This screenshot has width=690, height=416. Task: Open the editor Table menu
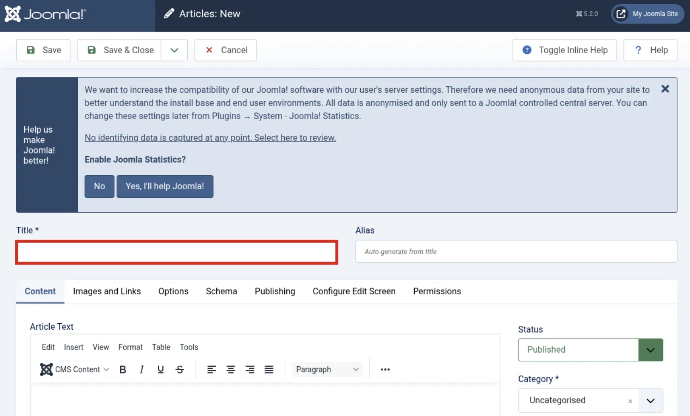coord(161,347)
